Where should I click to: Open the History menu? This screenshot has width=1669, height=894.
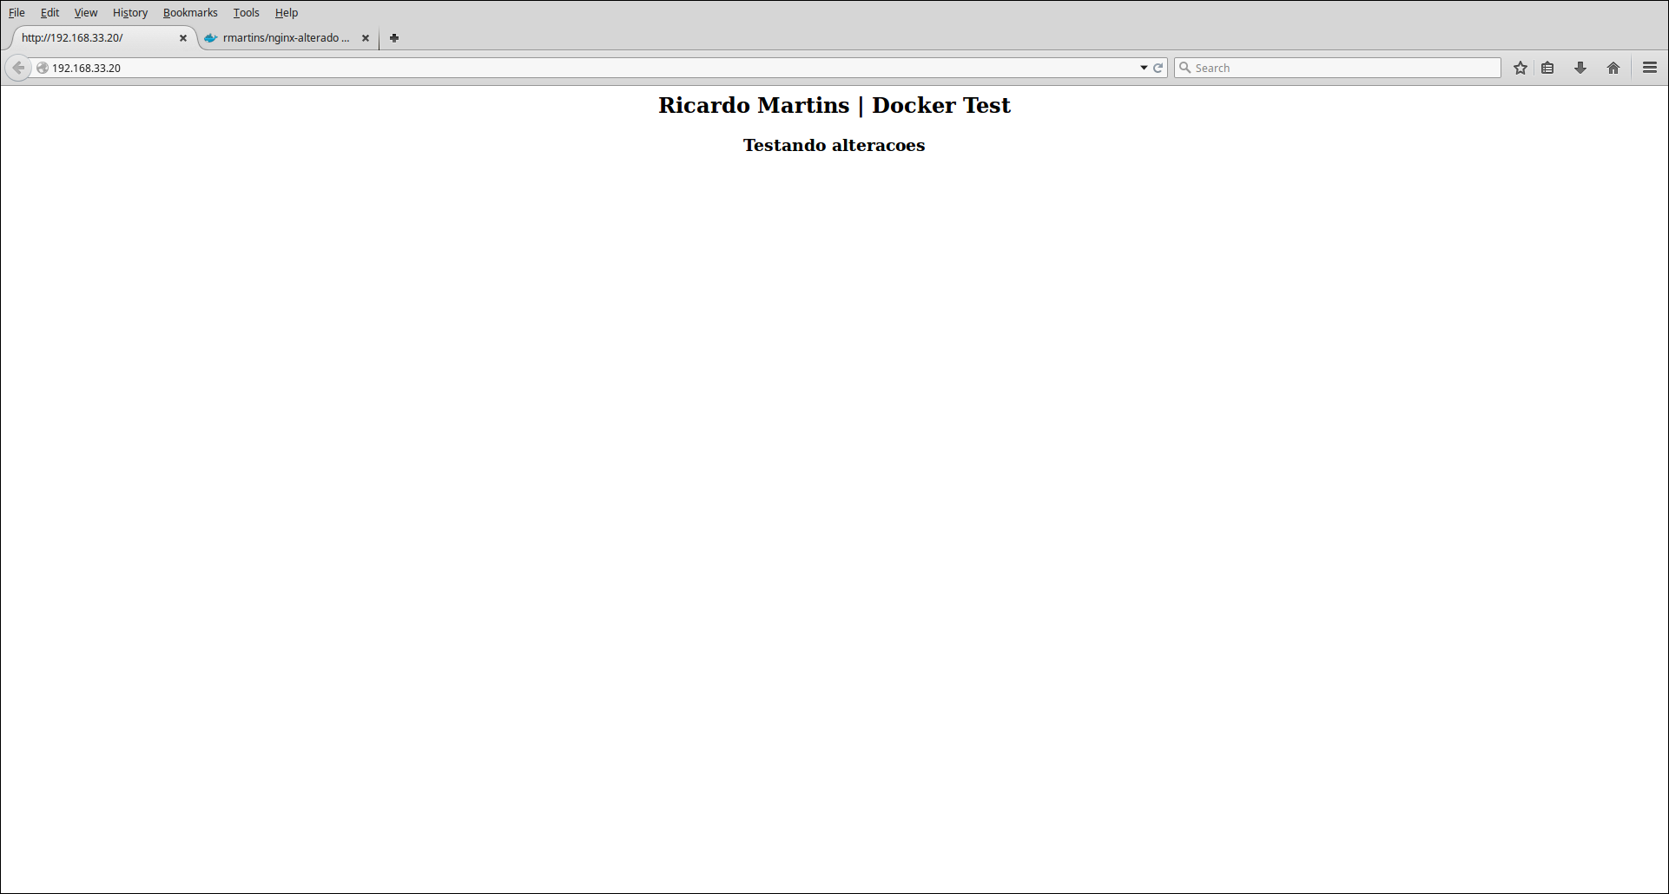[x=129, y=12]
